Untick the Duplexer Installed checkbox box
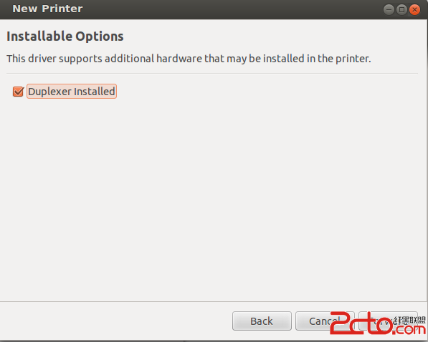The image size is (428, 342). tap(19, 92)
